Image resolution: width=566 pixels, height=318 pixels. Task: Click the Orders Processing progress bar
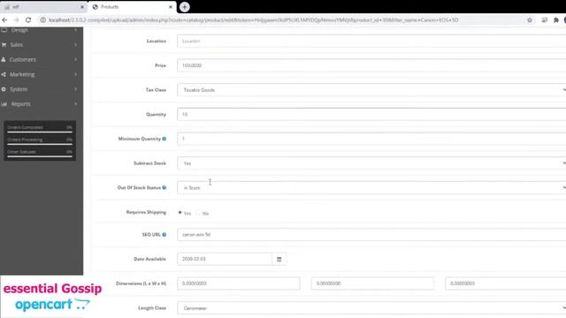coord(40,144)
